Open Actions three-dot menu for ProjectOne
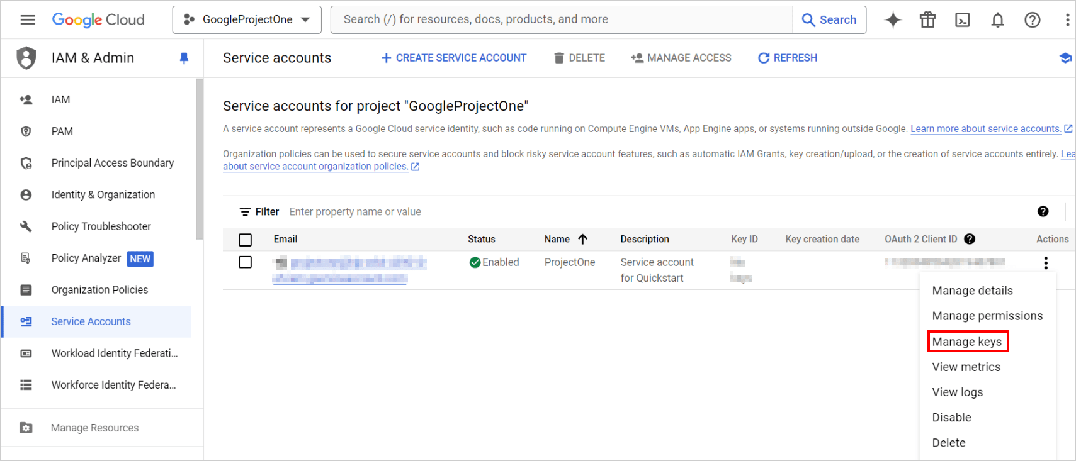 (1046, 263)
